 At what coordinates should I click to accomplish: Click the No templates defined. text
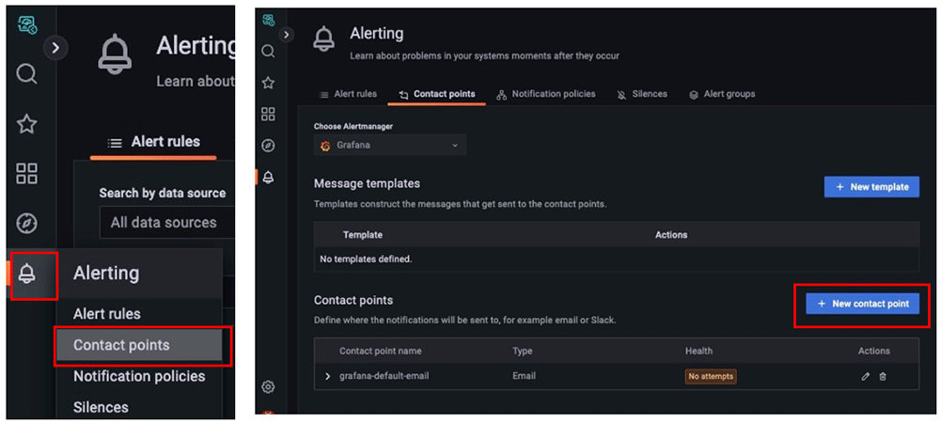coord(366,259)
